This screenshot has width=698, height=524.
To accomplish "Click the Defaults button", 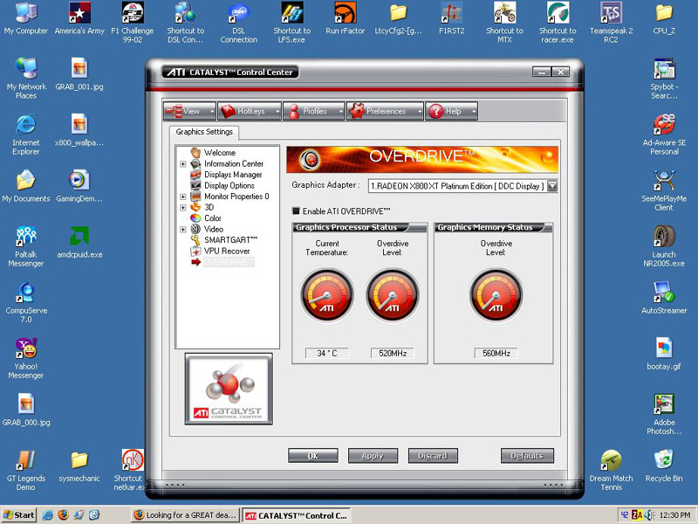I will tap(527, 456).
